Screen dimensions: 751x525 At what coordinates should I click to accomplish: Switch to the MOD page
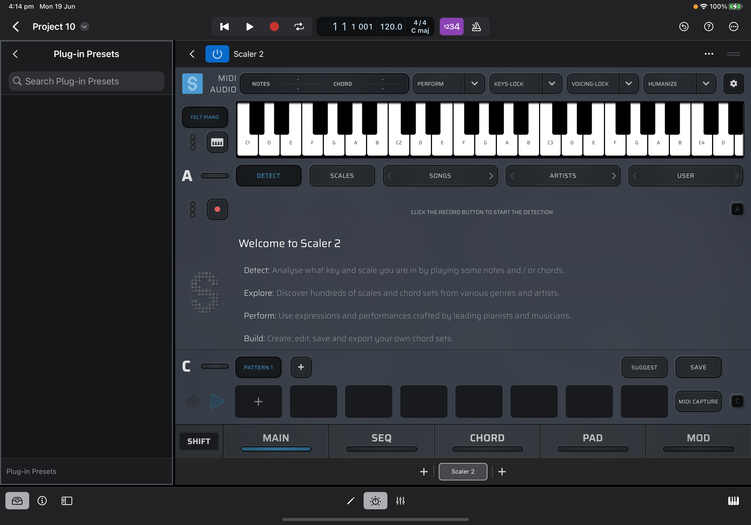698,441
